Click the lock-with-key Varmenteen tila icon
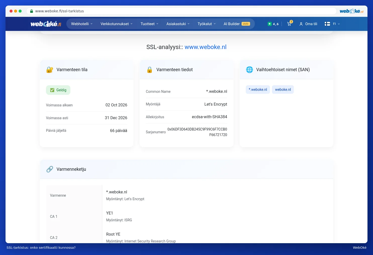Screen dimensions: 373x255 pyautogui.click(x=50, y=70)
